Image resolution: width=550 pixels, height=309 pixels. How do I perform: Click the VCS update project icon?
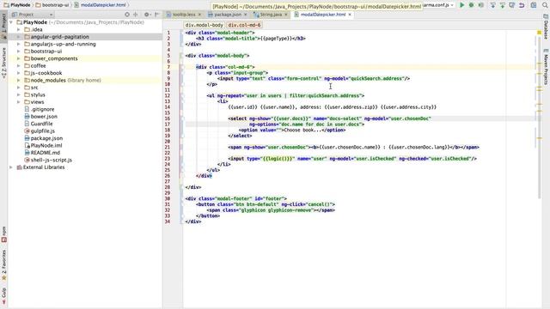click(x=492, y=5)
